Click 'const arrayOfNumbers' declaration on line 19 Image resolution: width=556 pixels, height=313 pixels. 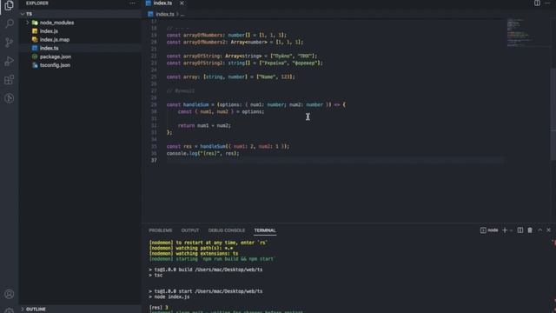pos(227,35)
